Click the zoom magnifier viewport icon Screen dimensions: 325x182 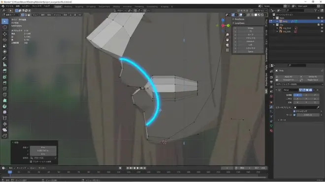coord(227,35)
